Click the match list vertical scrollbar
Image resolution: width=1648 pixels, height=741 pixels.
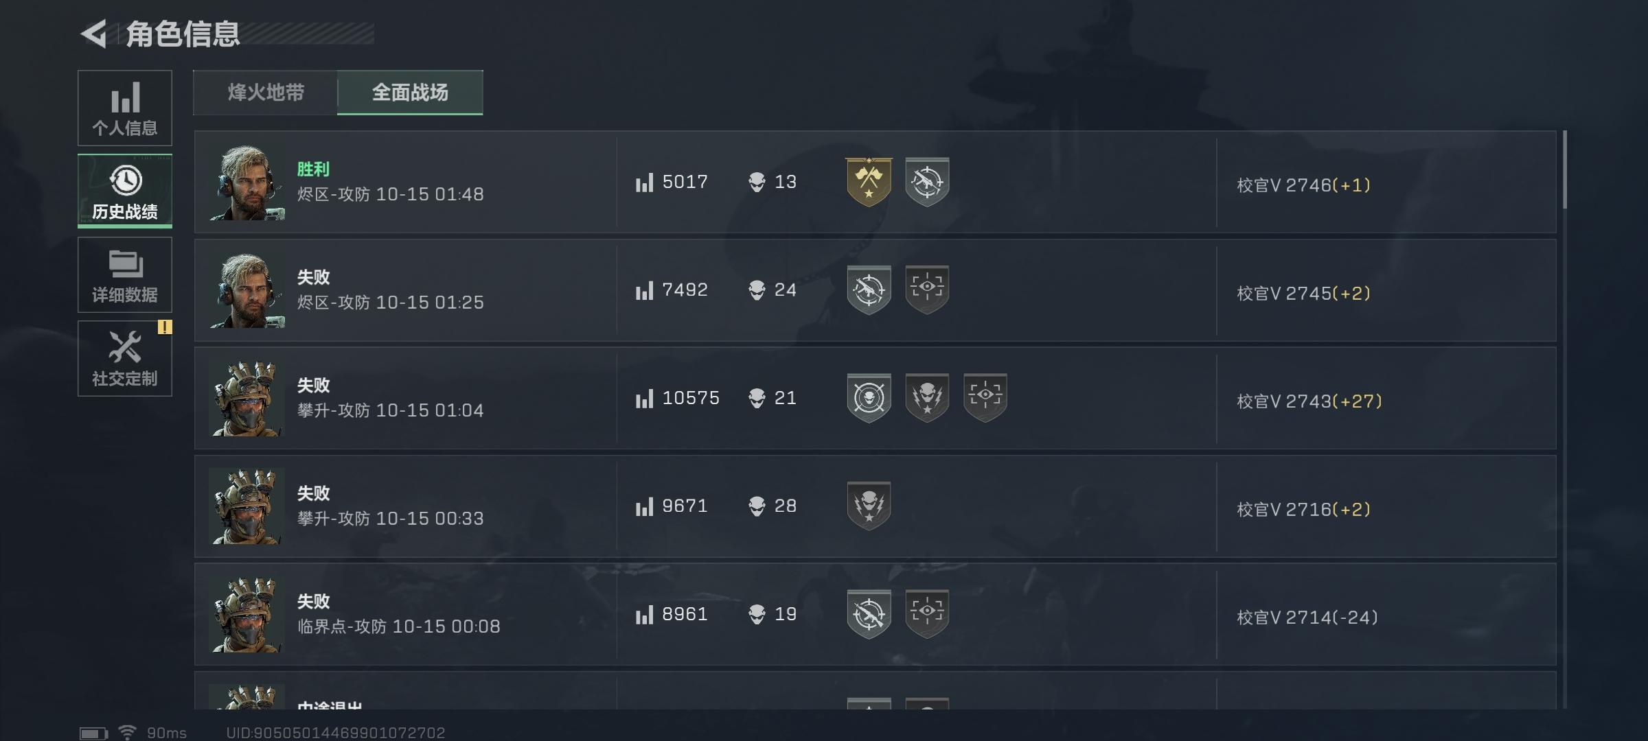coord(1564,419)
